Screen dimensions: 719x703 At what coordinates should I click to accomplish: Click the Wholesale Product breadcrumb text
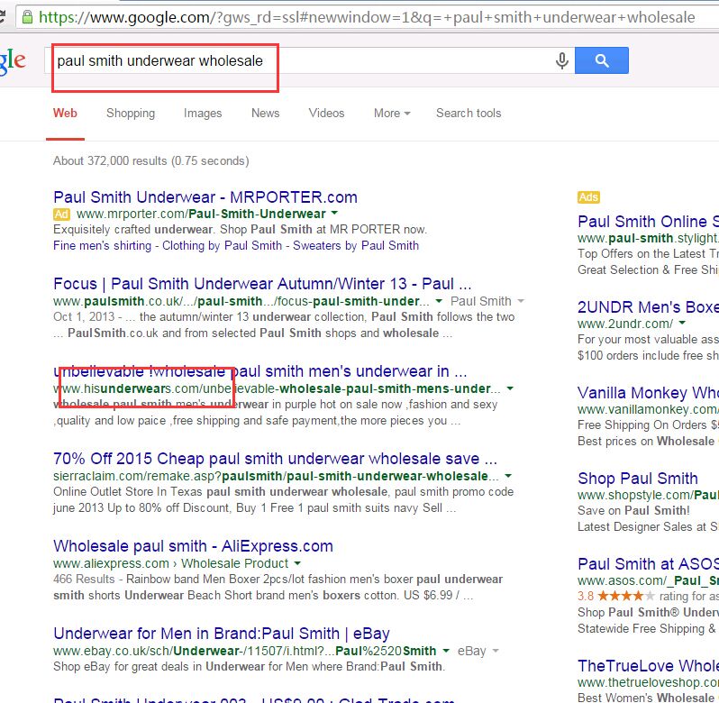[234, 563]
